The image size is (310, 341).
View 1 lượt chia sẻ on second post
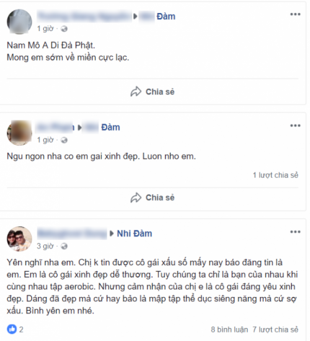click(275, 175)
